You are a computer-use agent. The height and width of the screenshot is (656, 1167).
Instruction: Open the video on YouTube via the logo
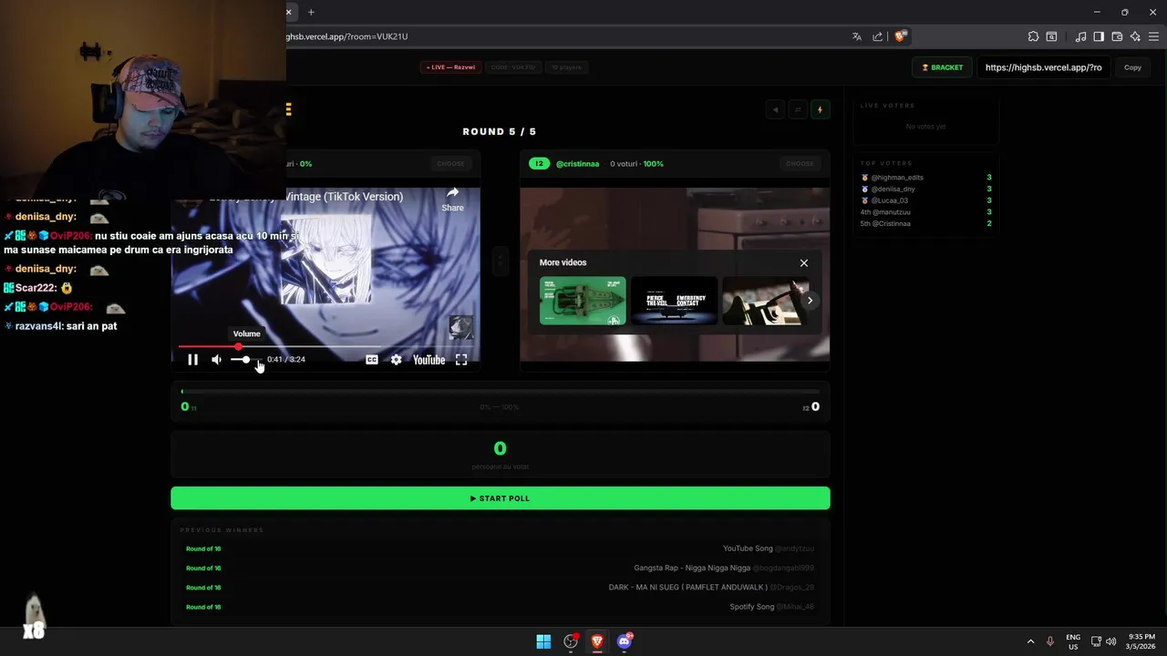coord(429,360)
